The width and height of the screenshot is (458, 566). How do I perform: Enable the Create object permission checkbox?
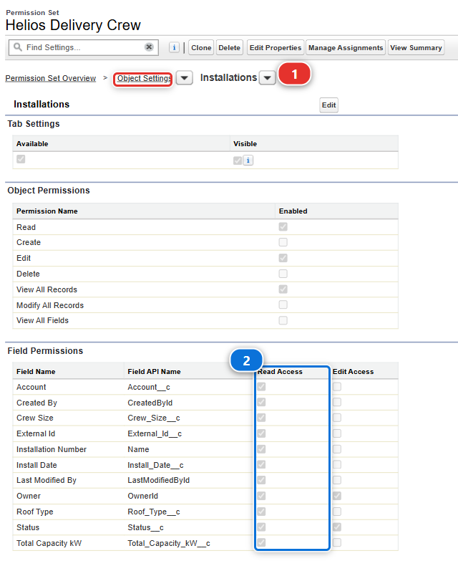[x=283, y=242]
